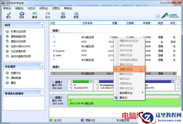Image resolution: width=183 pixels, height=124 pixels.
Task: Sort by the 状态 column header
Action: click(x=170, y=23)
